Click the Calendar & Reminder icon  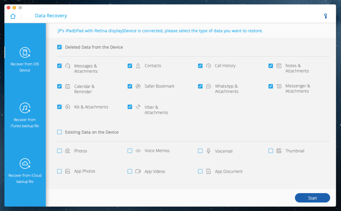[68, 87]
